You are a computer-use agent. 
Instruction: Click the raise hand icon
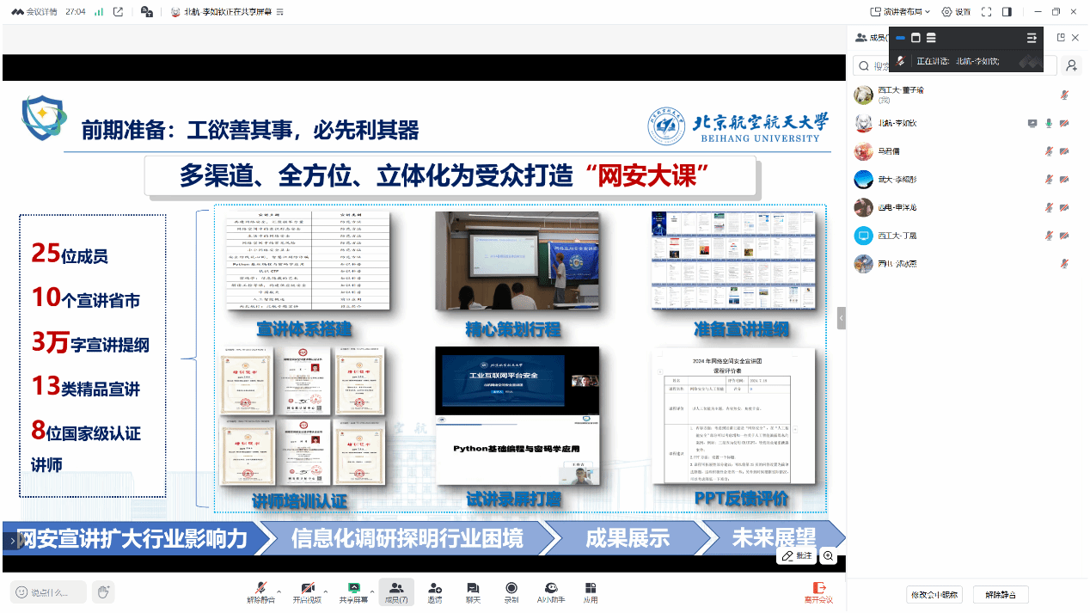pos(103,592)
